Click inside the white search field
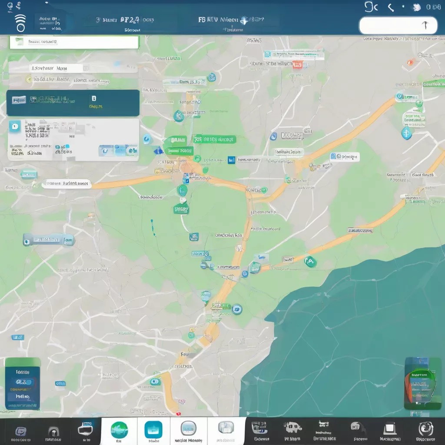Image resolution: width=445 pixels, height=445 pixels. tap(391, 26)
